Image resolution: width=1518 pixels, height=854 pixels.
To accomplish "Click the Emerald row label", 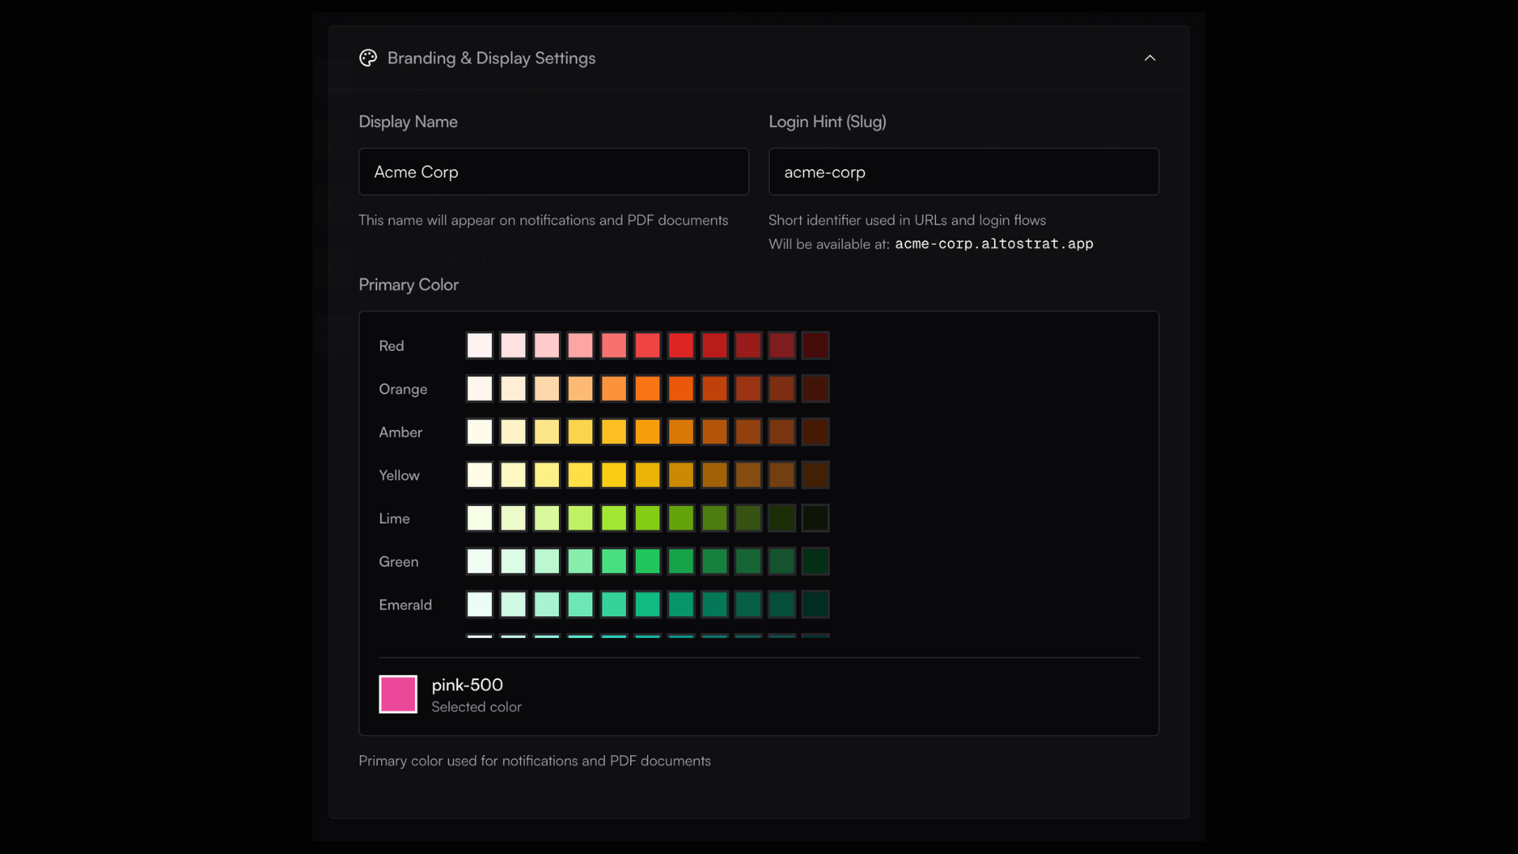I will (406, 604).
